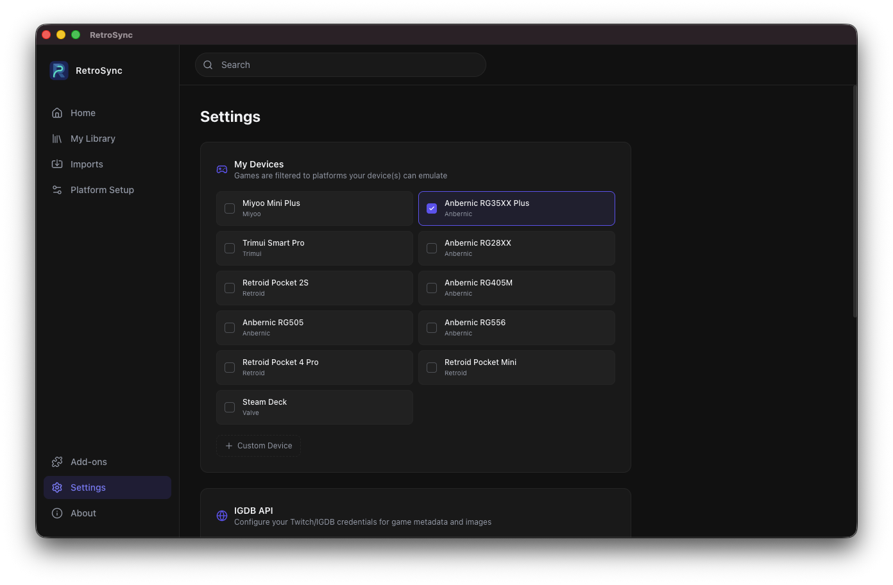Click the Settings page heading
Viewport: 893px width, 585px height.
pyautogui.click(x=230, y=117)
